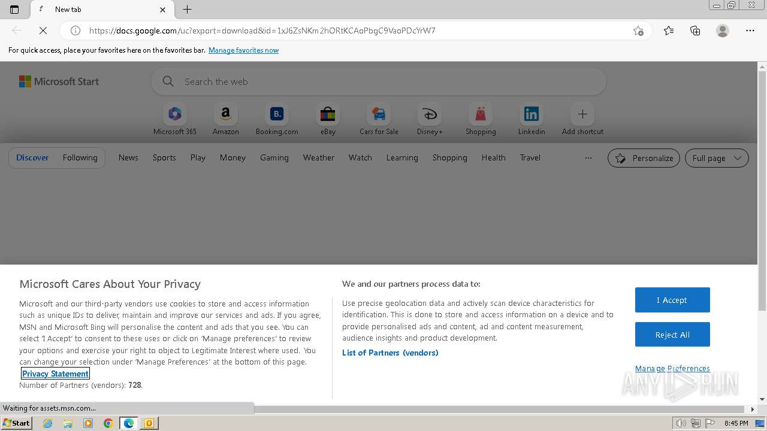Open the Disney+ shortcut
The height and width of the screenshot is (431, 767).
click(x=430, y=120)
